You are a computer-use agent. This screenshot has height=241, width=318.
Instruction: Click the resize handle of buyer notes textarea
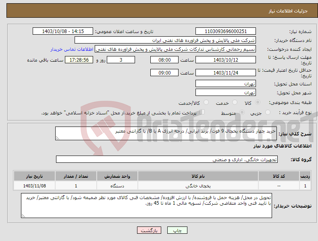(23, 216)
